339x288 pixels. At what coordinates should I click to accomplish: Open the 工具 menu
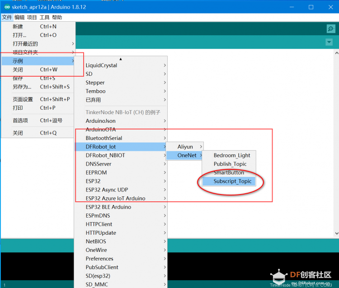[x=44, y=17]
